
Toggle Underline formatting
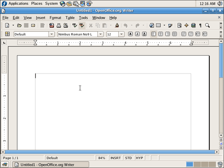coord(144,34)
